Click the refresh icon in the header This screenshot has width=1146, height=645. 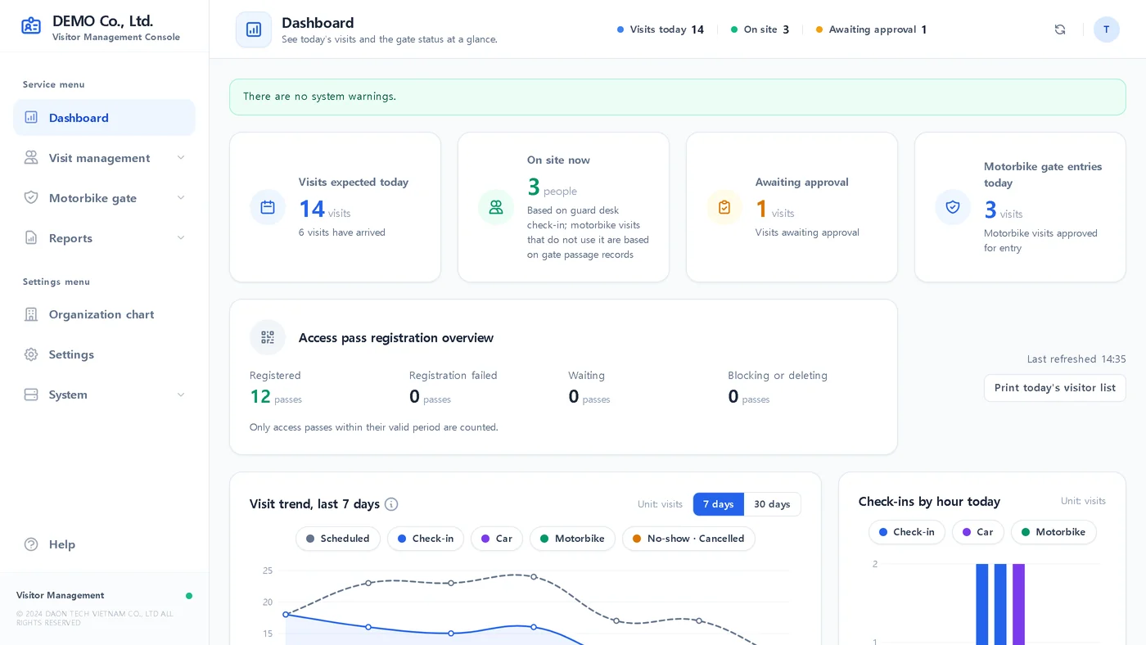click(1060, 29)
